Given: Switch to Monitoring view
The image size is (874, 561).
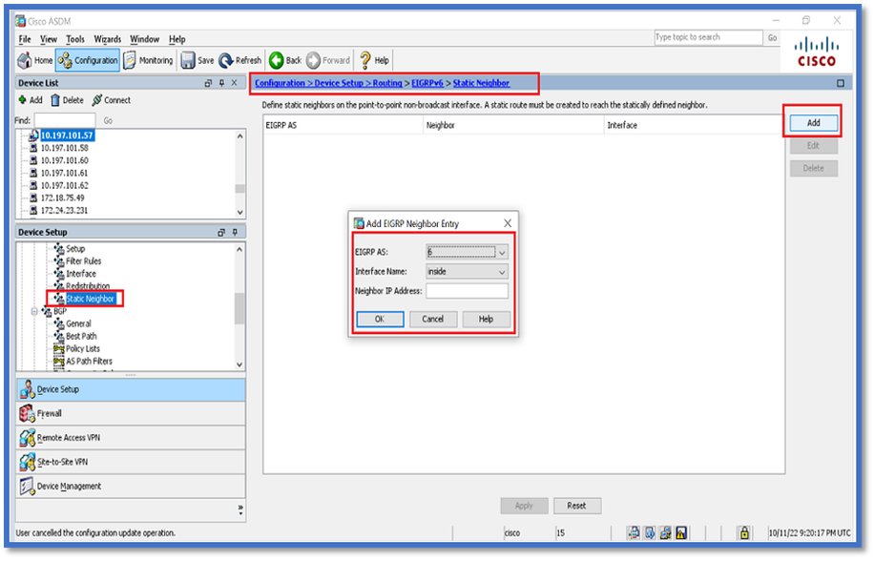Looking at the screenshot, I should point(148,60).
